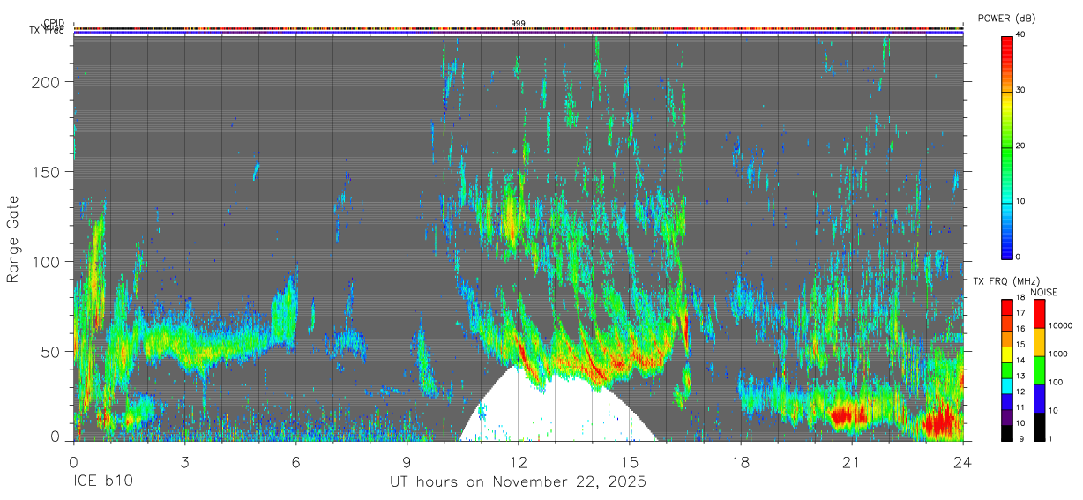Click the UT hours on November 22, 2025 title
Image resolution: width=1083 pixels, height=500 pixels.
(519, 482)
